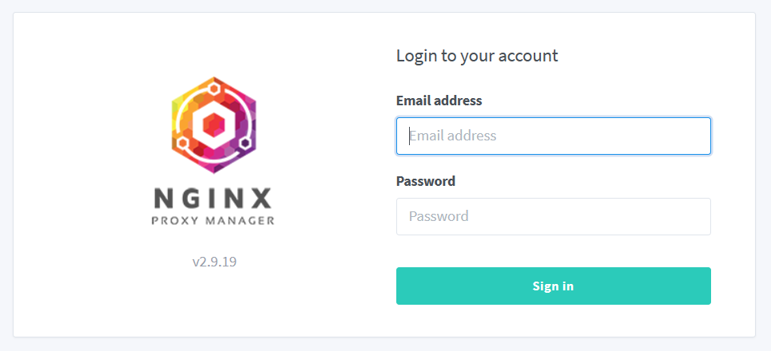Click the red hexagon core of the logo
Viewport: 771px width, 351px height.
(213, 124)
